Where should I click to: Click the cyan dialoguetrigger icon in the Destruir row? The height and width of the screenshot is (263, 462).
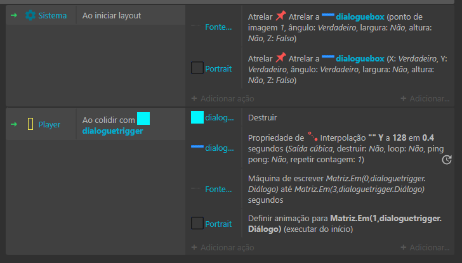(x=197, y=117)
